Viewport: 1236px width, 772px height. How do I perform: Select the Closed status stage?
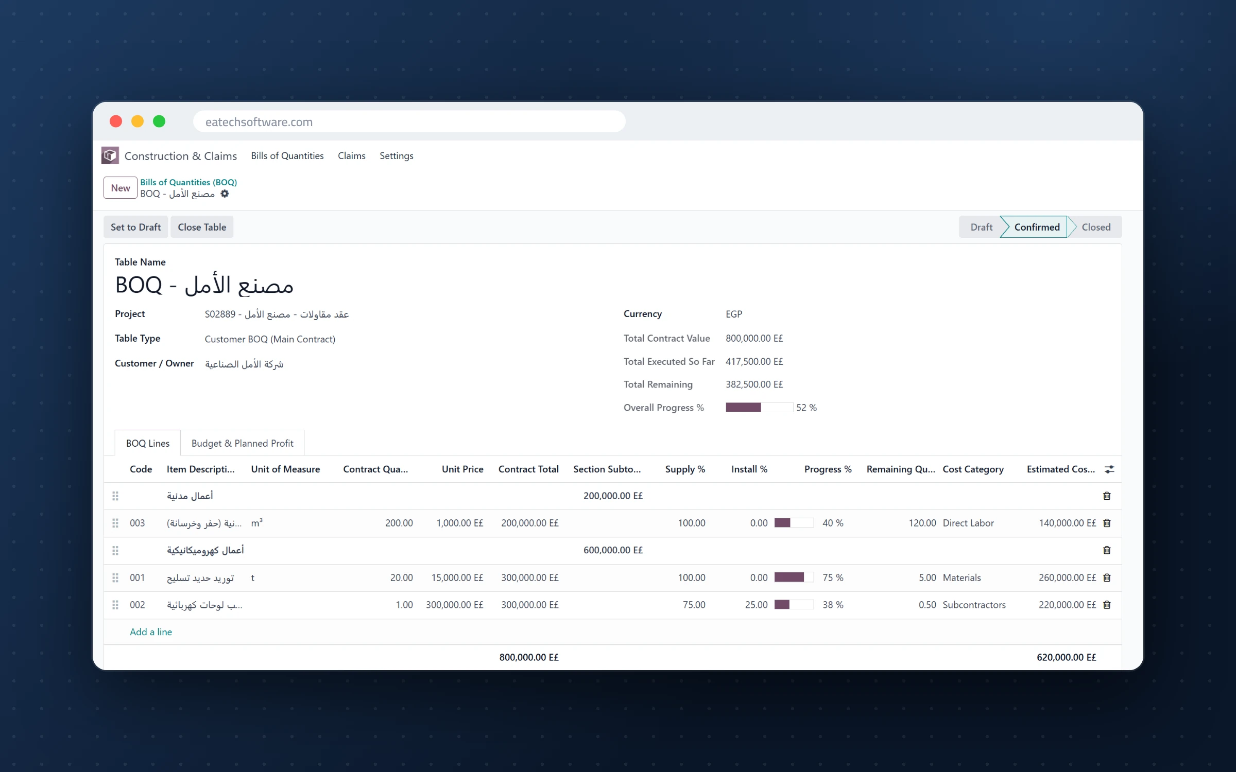[x=1096, y=227]
